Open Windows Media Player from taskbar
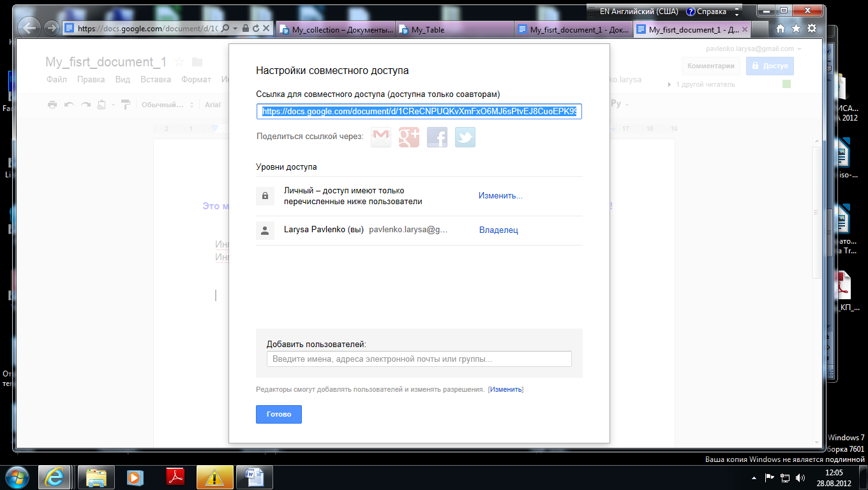This screenshot has height=490, width=868. coord(136,477)
